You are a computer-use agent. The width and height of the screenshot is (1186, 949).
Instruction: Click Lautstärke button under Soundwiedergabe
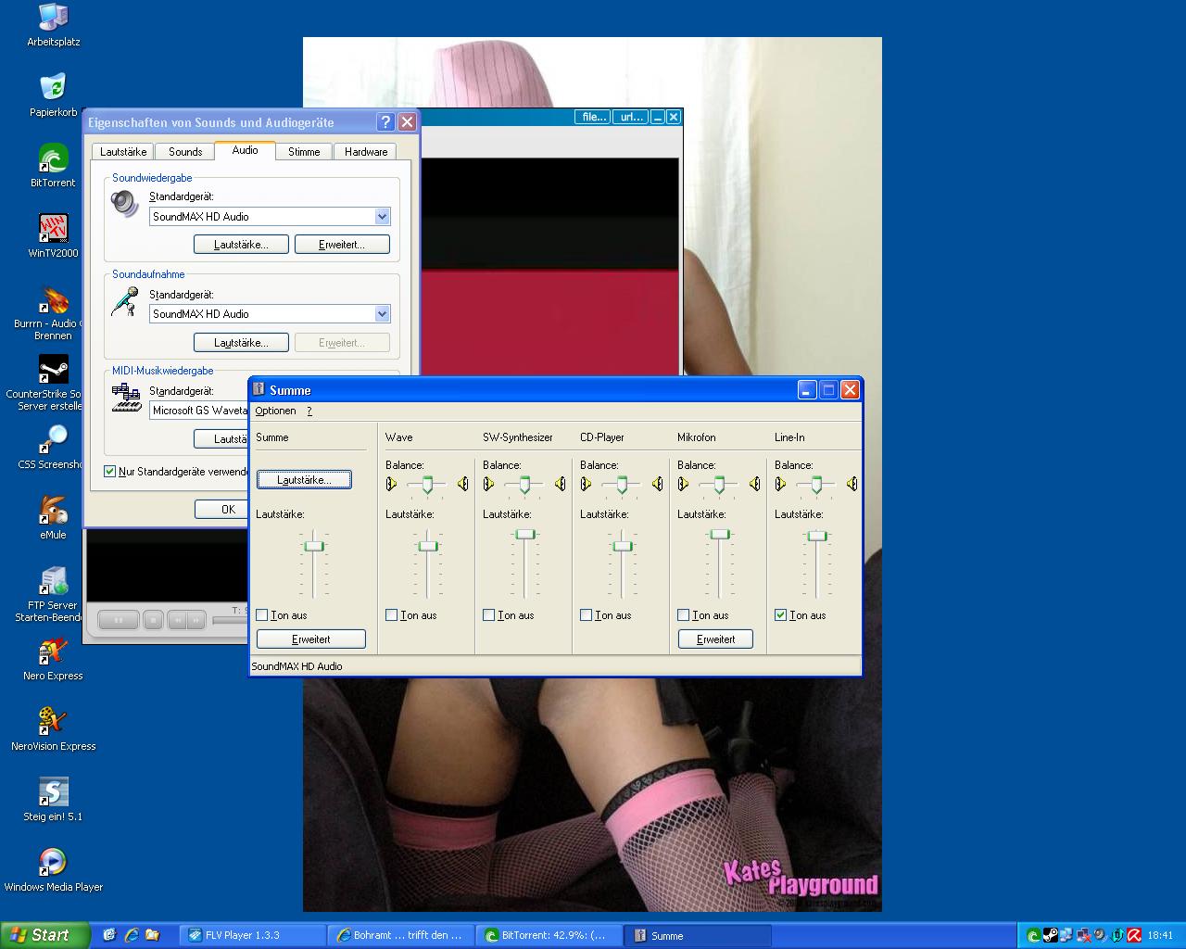click(x=240, y=245)
